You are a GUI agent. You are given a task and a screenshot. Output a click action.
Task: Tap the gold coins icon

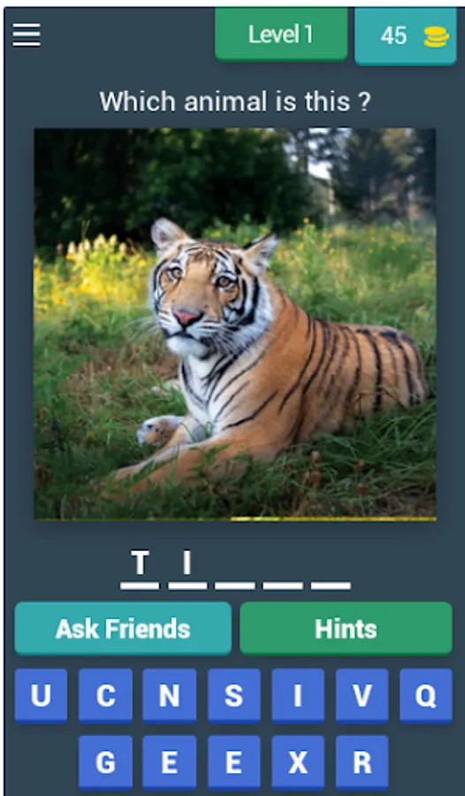436,36
